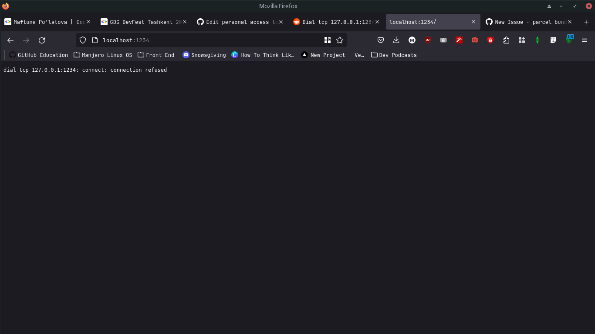This screenshot has width=595, height=334.
Task: Expand Front-End bookmark folder
Action: click(x=156, y=55)
